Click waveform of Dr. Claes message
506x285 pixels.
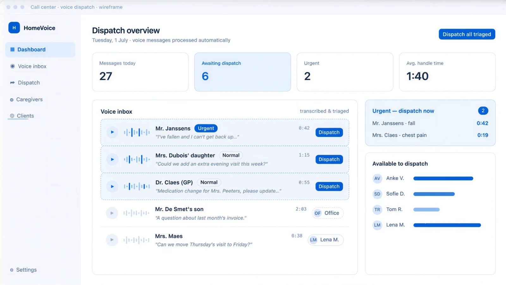tap(137, 187)
